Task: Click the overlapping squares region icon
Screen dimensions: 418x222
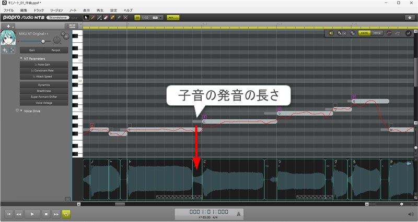Action: 352,33
